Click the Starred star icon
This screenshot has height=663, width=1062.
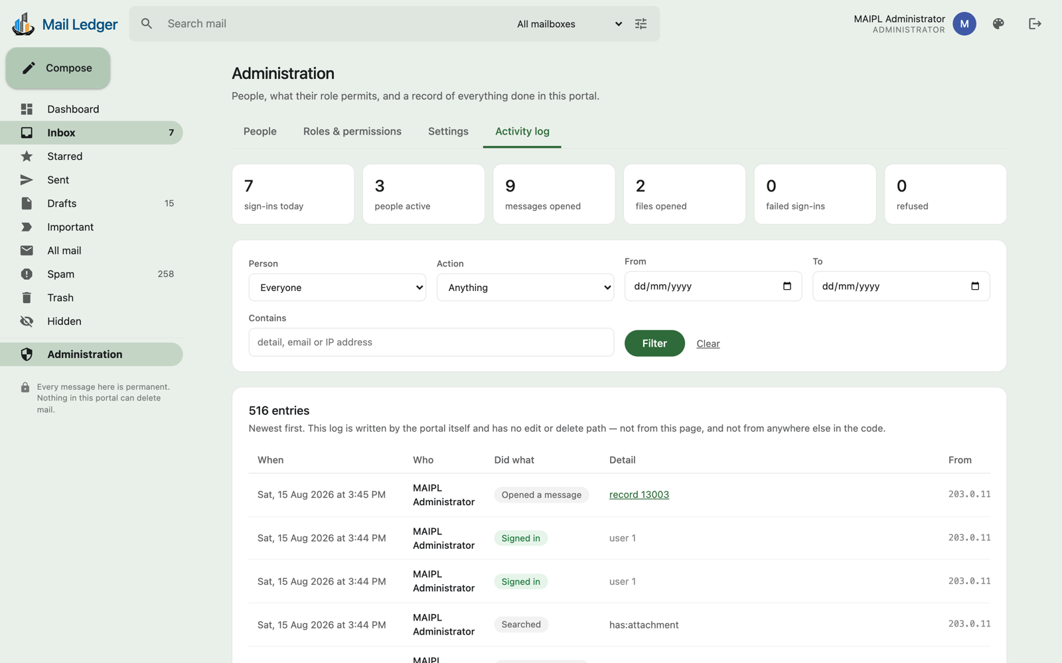pyautogui.click(x=27, y=156)
